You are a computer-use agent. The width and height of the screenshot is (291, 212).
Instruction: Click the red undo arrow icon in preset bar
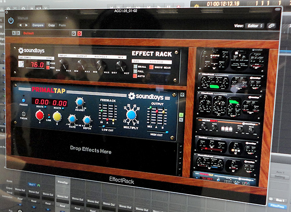click(x=80, y=34)
